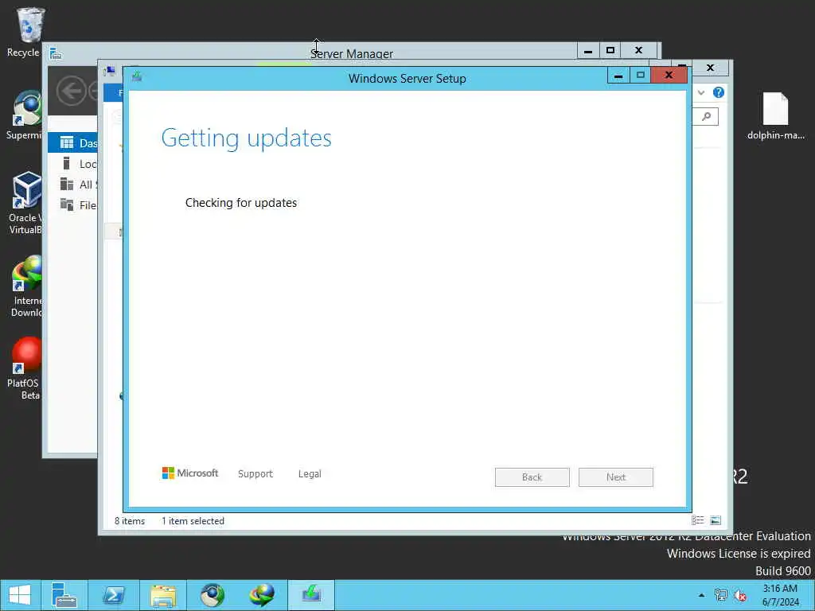Minimize the Server Manager window

click(588, 51)
